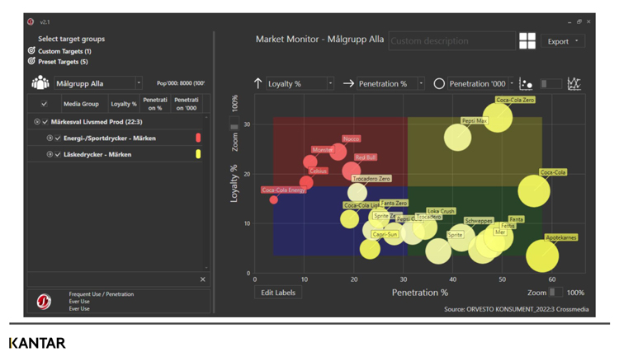
Task: Uncheck Märkesval Livsmed Prod (22:3) checkbox
Action: point(45,122)
